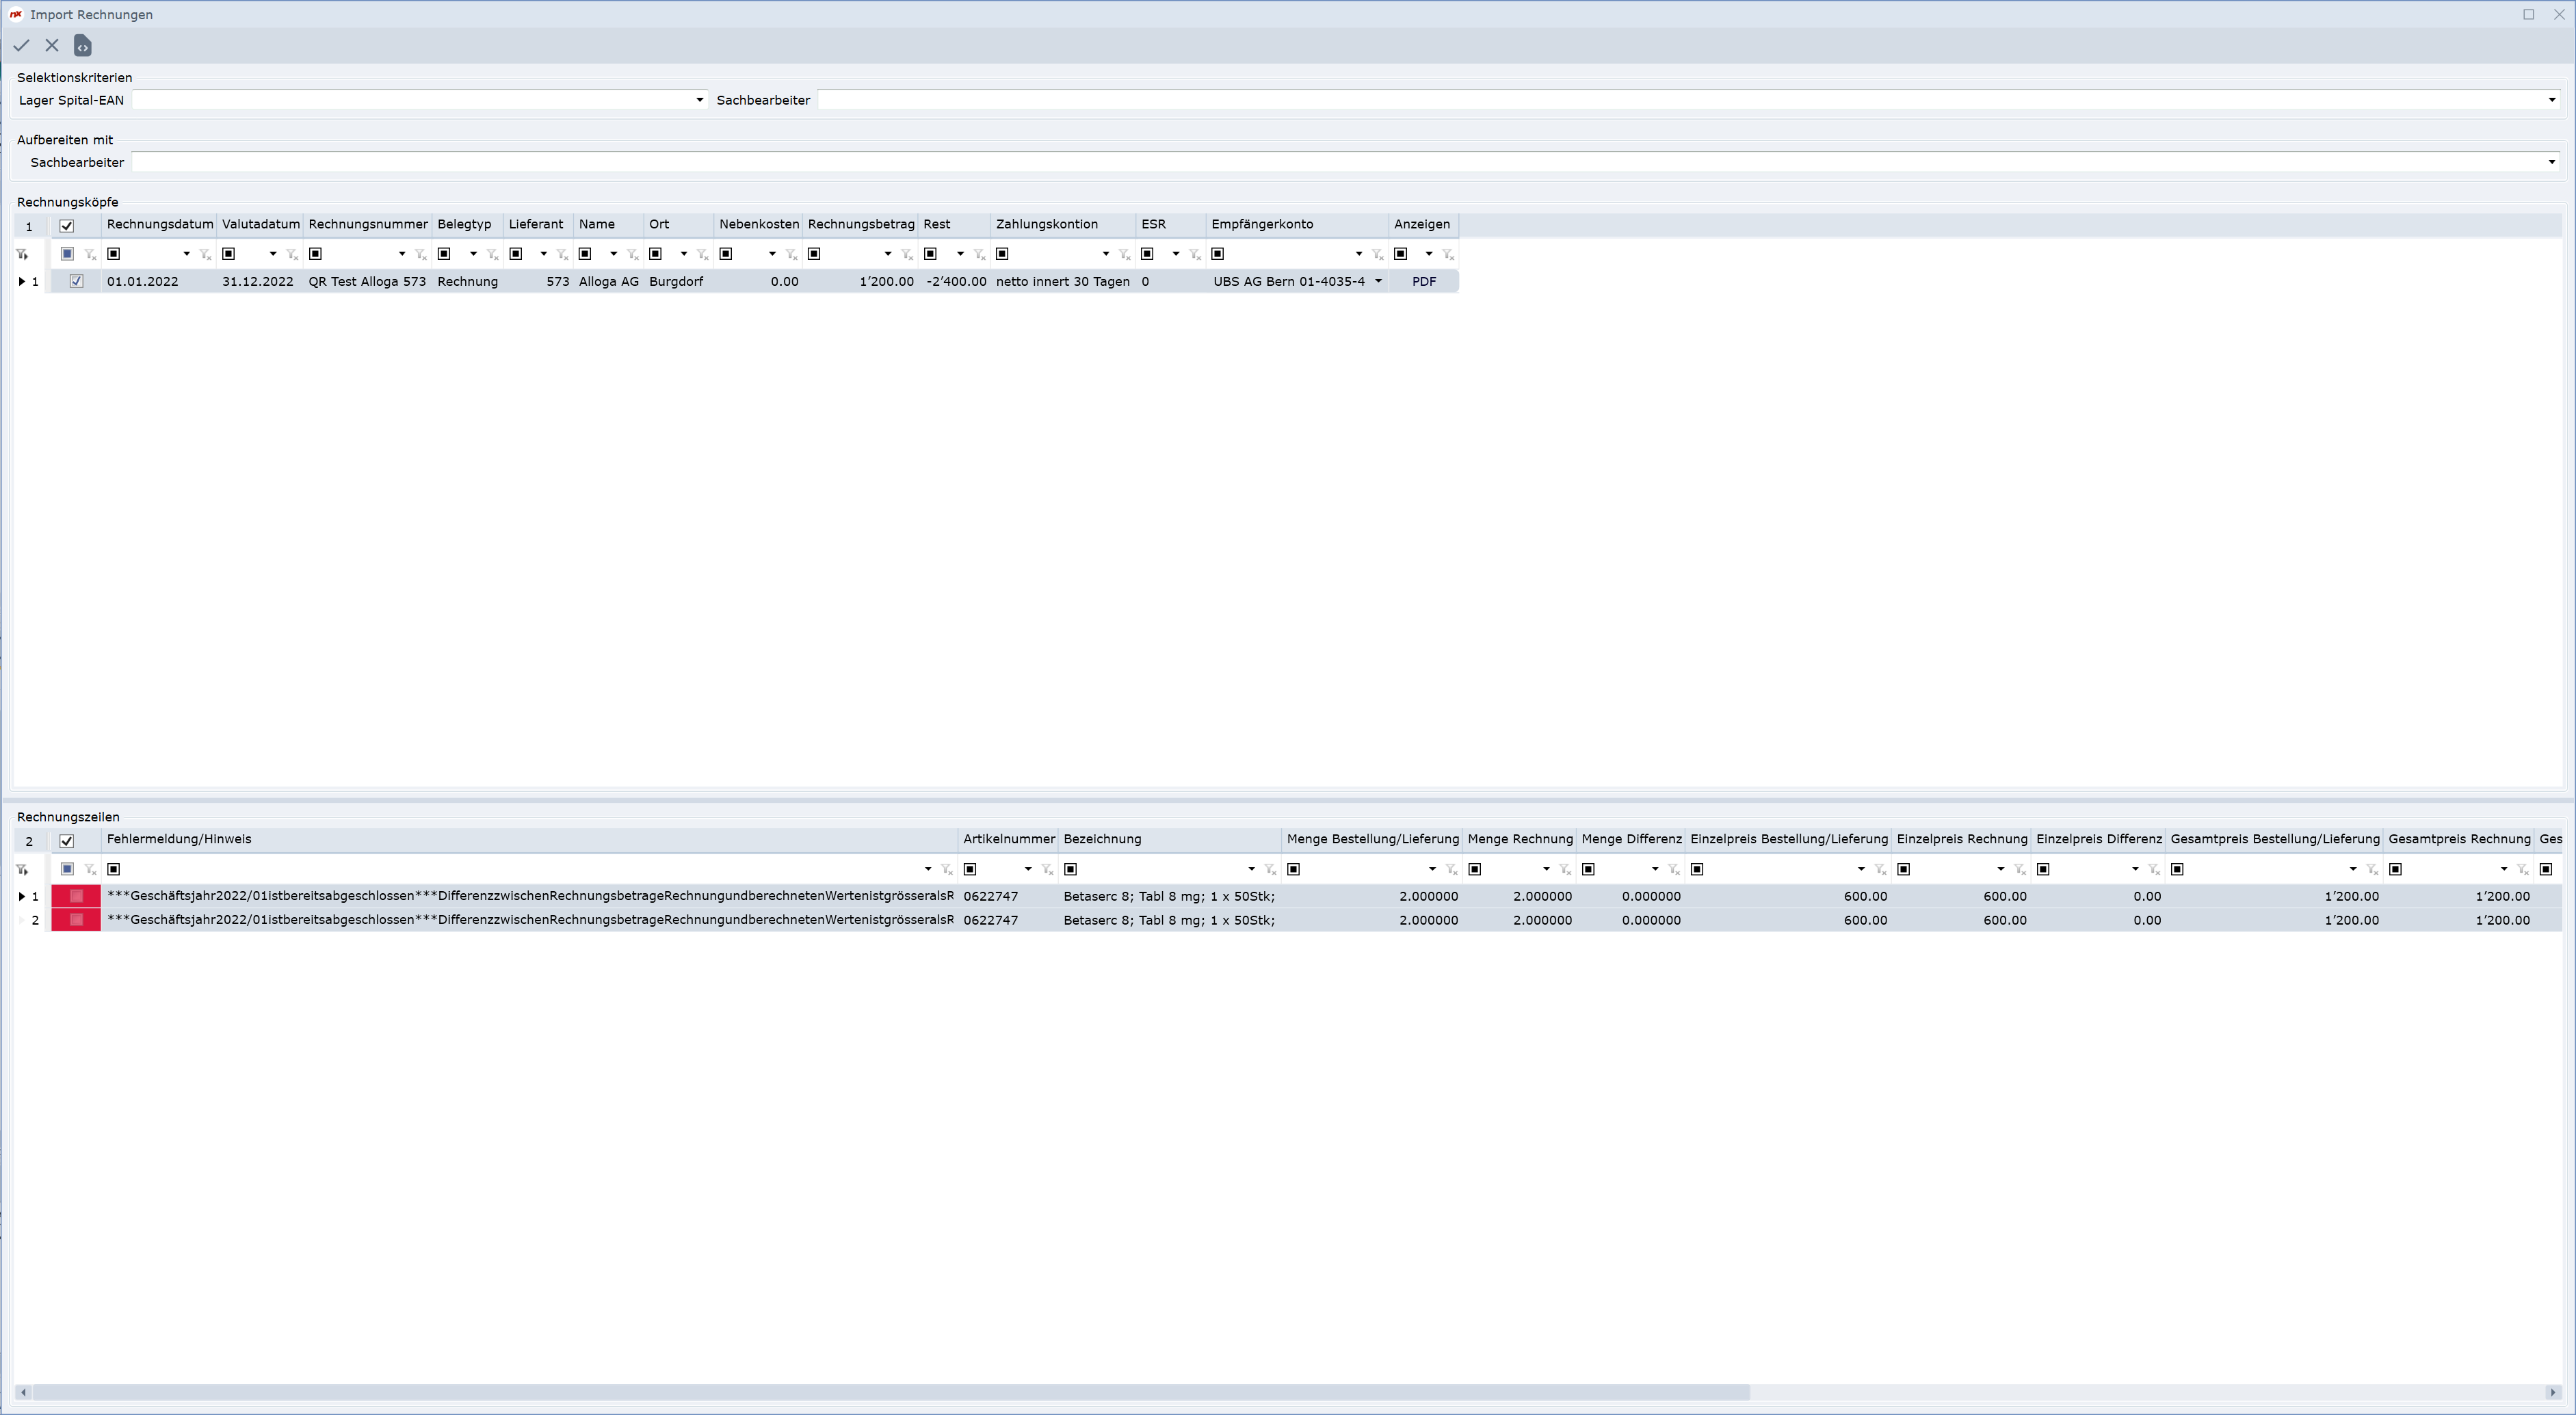Click filter icon left of Rechnungszeilen filter row

pyautogui.click(x=22, y=869)
